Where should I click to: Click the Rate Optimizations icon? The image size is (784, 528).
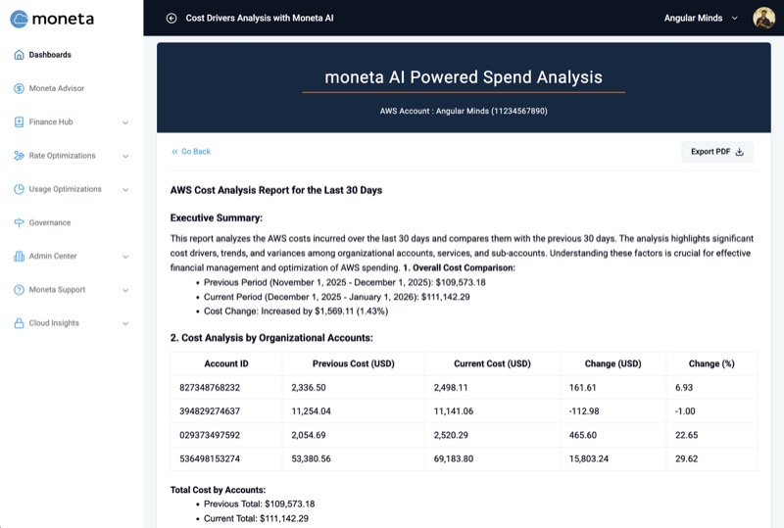19,156
